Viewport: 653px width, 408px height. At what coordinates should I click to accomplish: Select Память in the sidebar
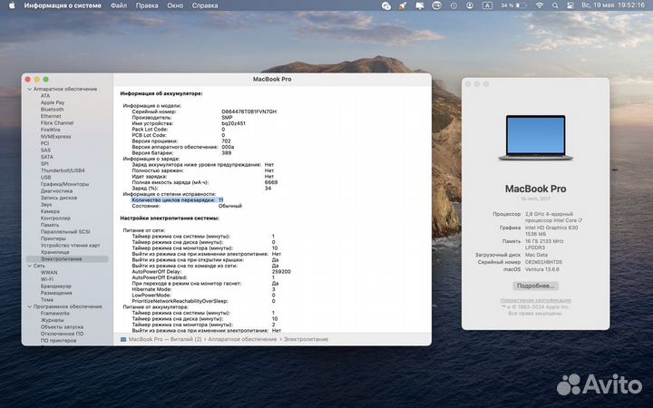point(50,225)
